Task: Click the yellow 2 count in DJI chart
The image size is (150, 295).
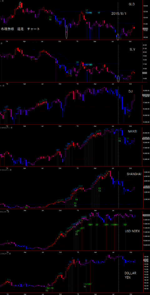Action: tap(129, 116)
